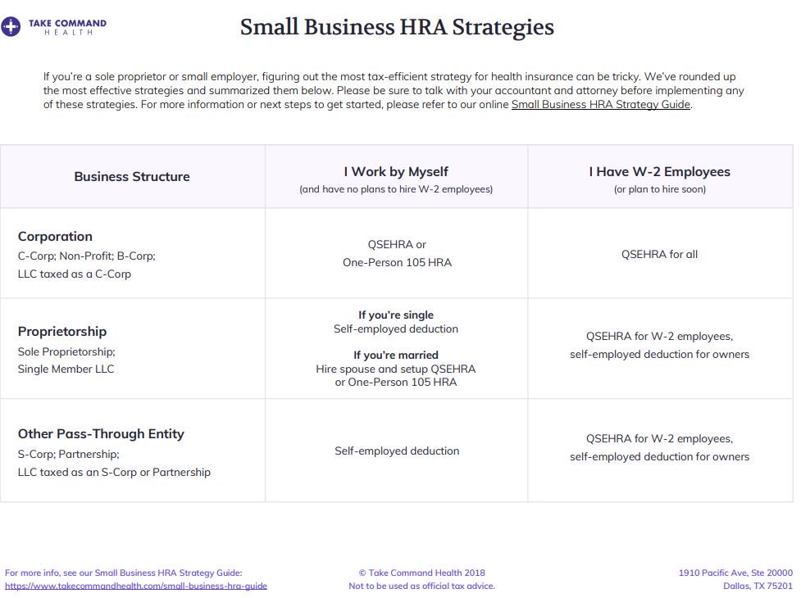This screenshot has height=598, width=801.
Task: Click the 'HEALTH' logo subtext
Action: click(68, 33)
